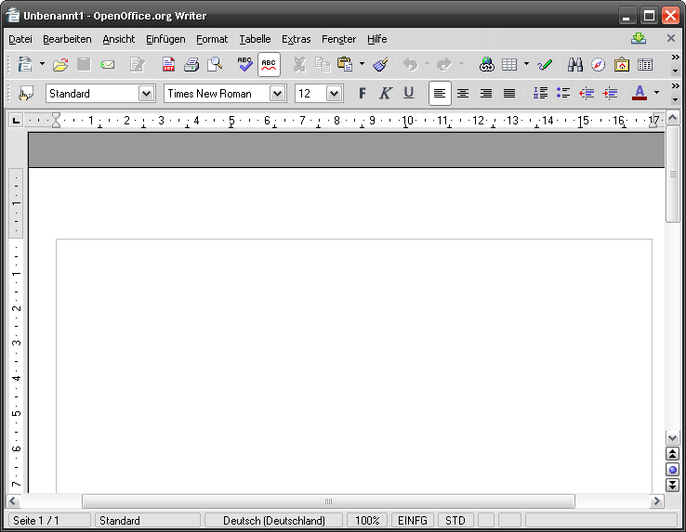Click the vertical scrollbar down arrow

(x=673, y=437)
